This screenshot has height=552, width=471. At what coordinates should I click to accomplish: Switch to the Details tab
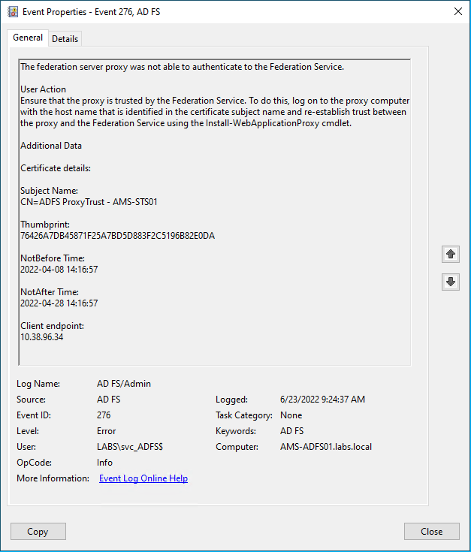(65, 39)
